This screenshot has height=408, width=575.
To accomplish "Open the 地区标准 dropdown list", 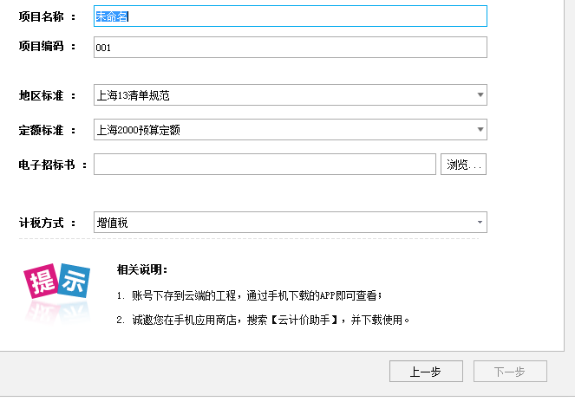I will tap(480, 95).
